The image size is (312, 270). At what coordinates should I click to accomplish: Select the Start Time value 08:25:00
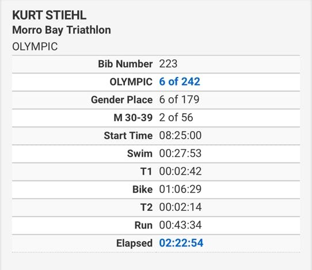180,136
